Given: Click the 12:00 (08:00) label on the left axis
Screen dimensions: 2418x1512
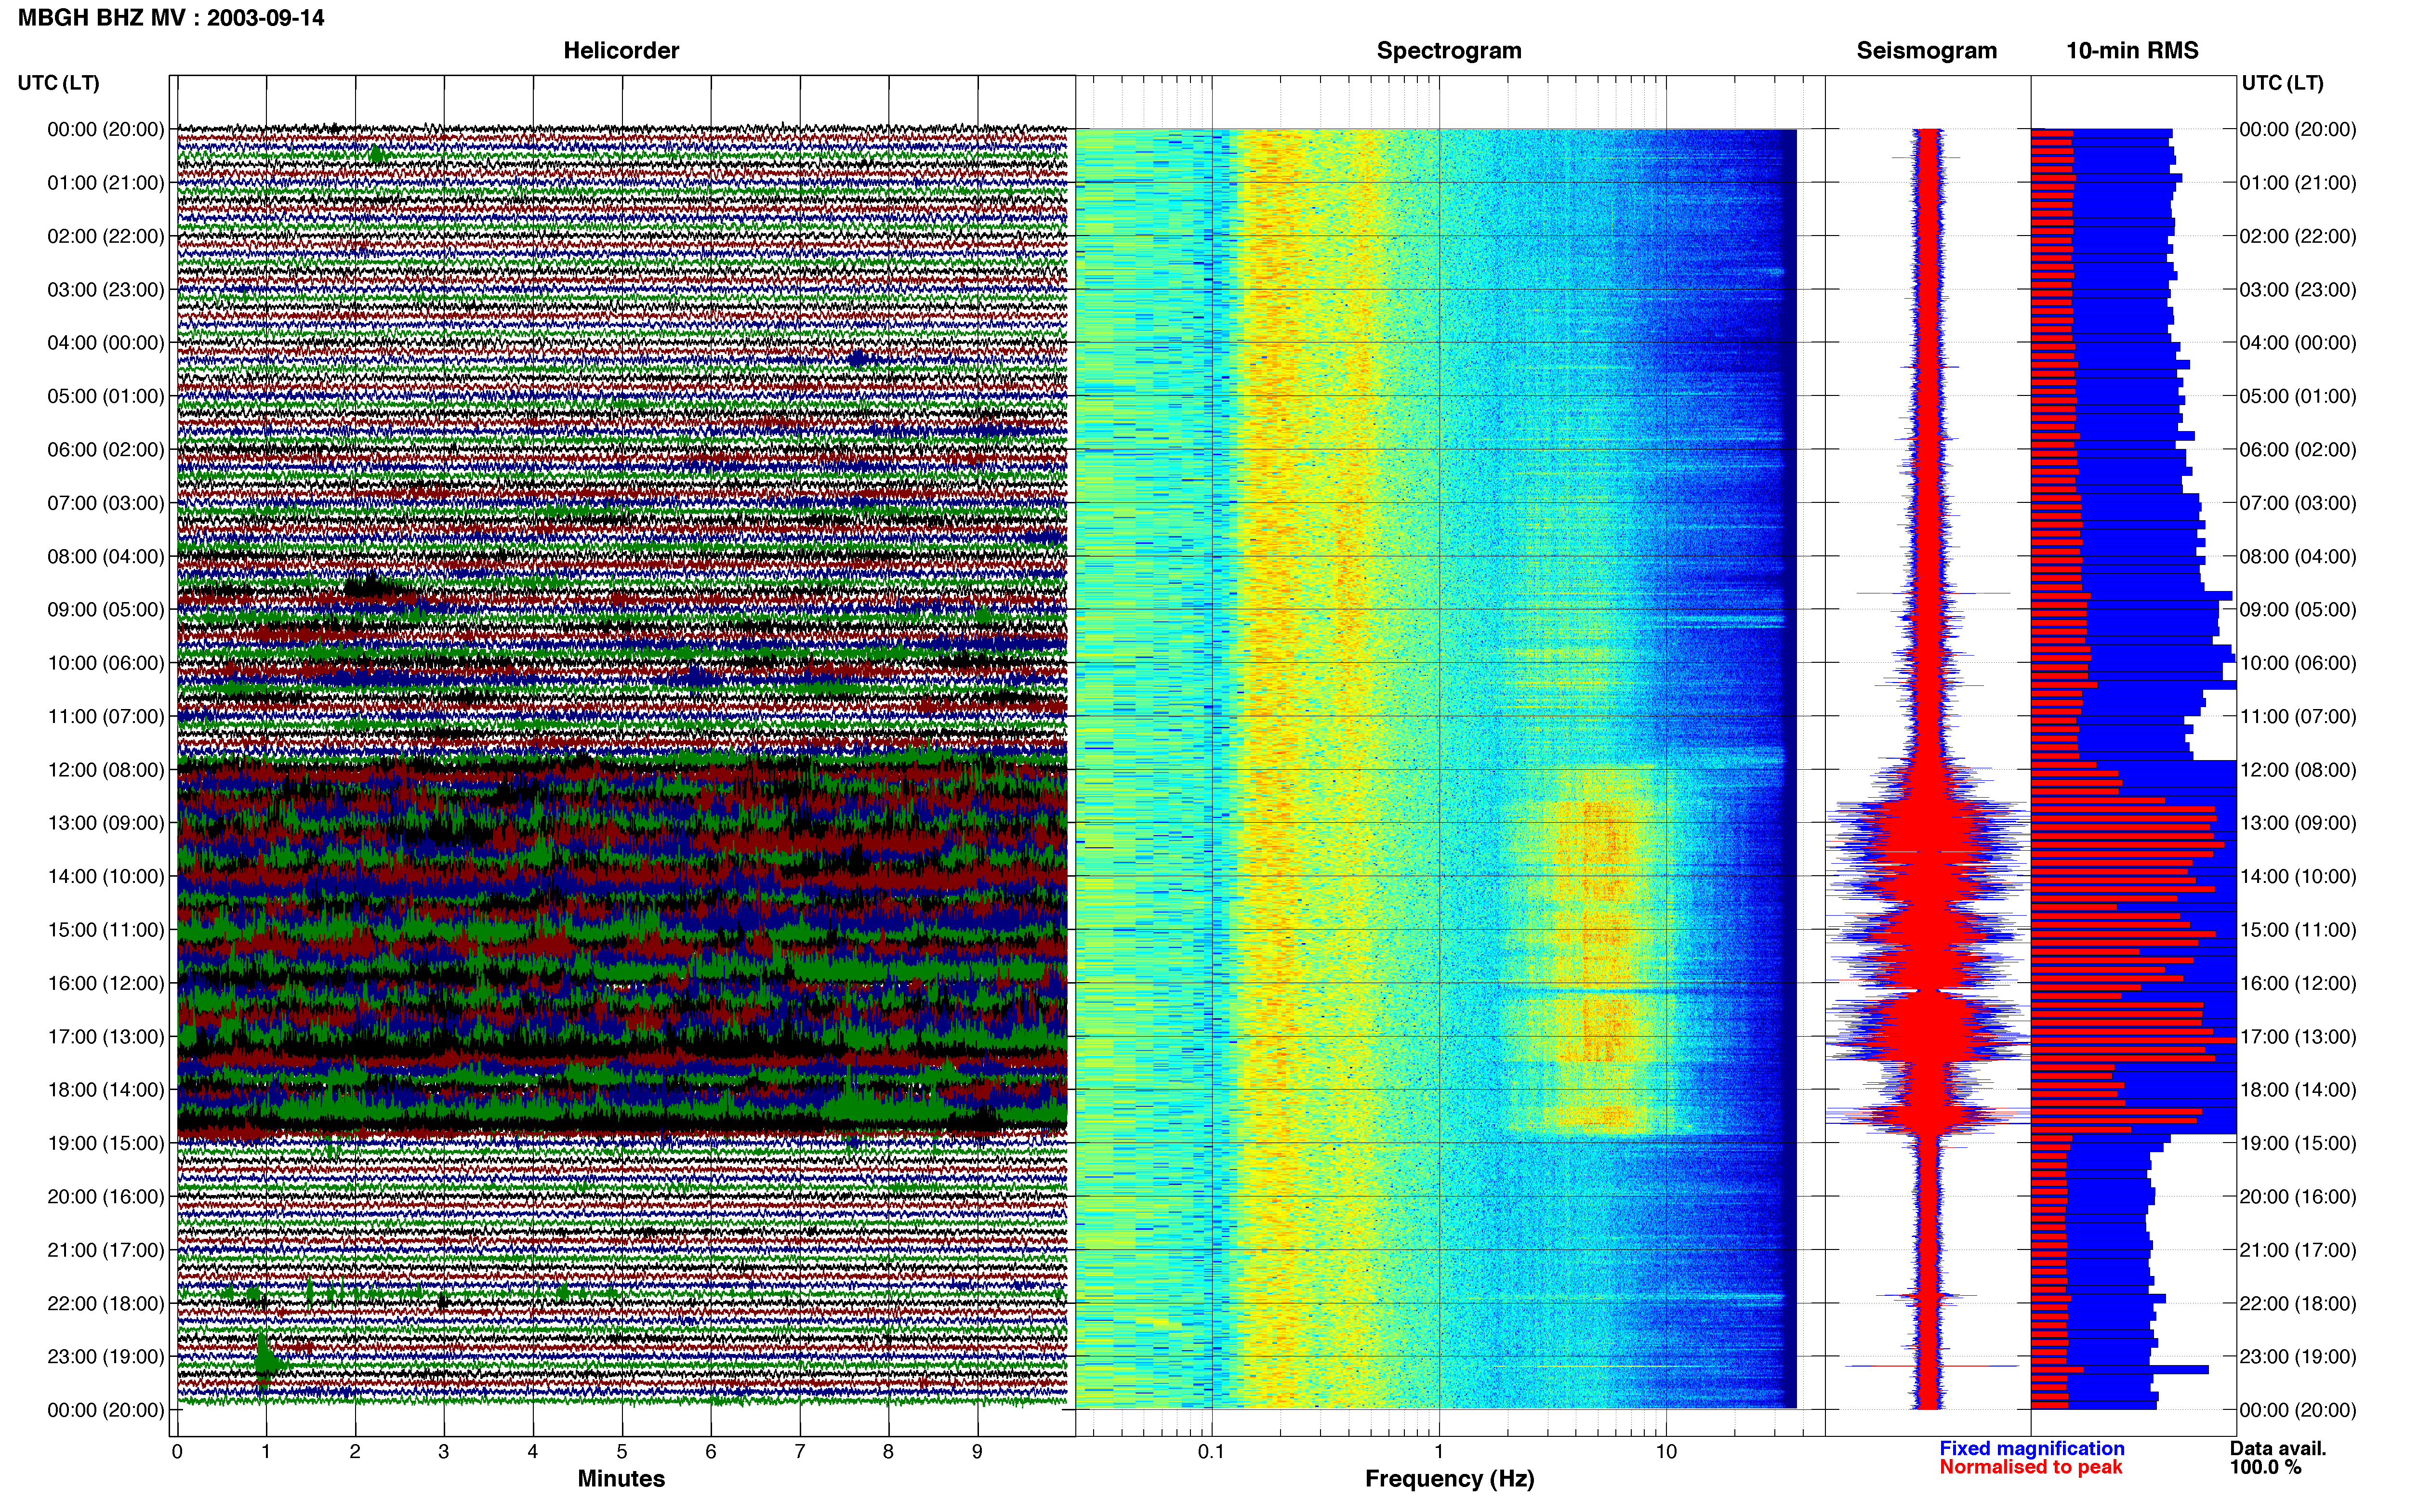Looking at the screenshot, I should pos(106,770).
